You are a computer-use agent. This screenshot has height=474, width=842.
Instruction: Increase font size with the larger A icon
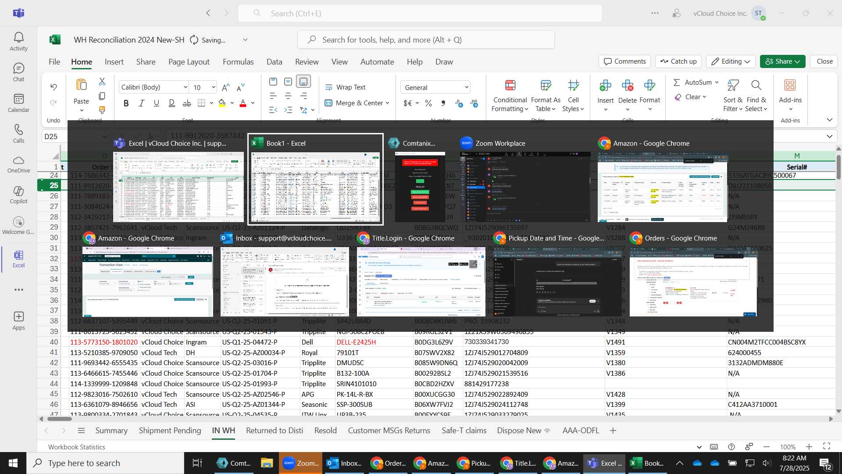226,87
